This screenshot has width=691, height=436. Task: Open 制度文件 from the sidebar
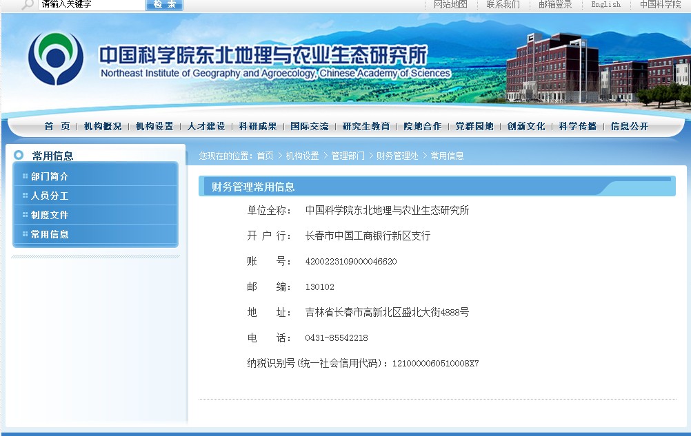50,215
